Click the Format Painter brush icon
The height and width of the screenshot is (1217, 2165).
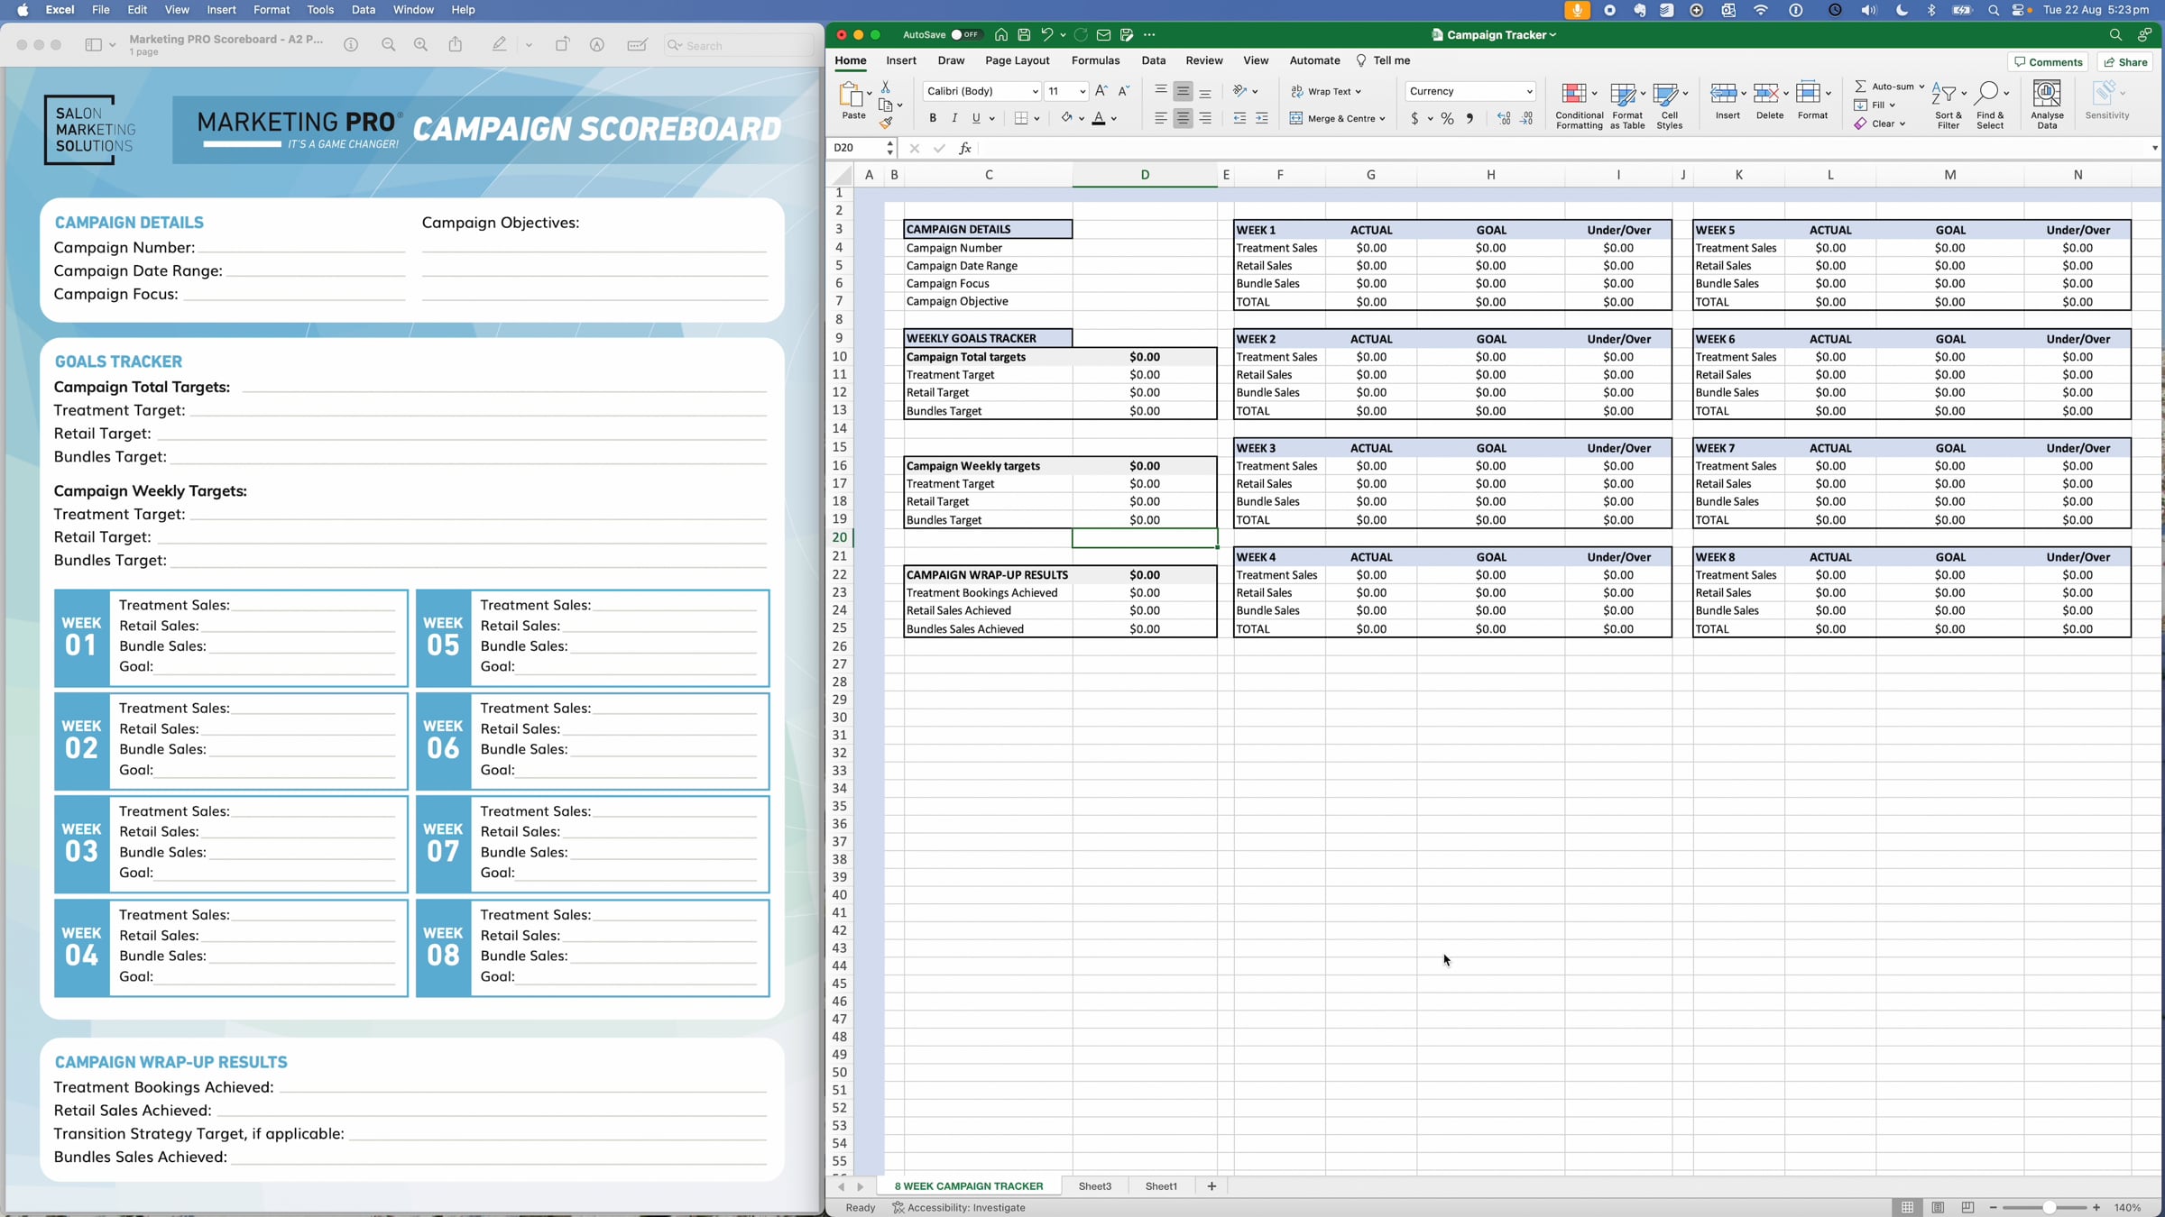click(886, 124)
